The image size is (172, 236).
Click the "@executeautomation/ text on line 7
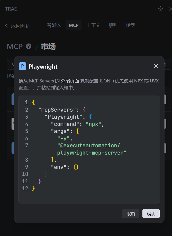(x=89, y=146)
